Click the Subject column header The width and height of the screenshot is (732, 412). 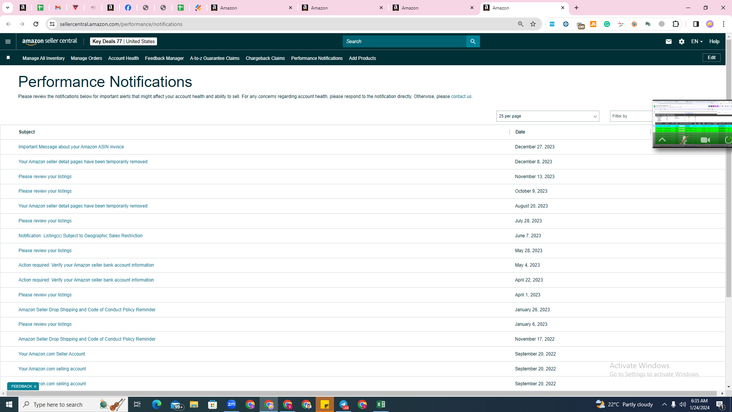click(27, 132)
